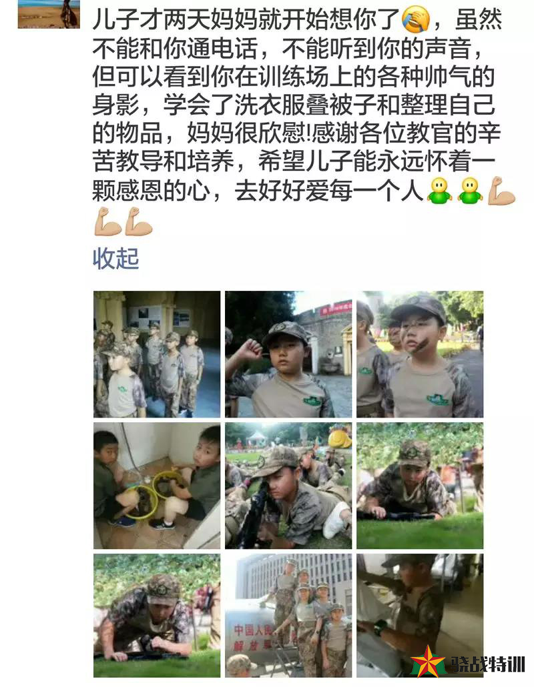
Task: Open the middle-row photo of the boy crawling on grass
Action: 420,486
